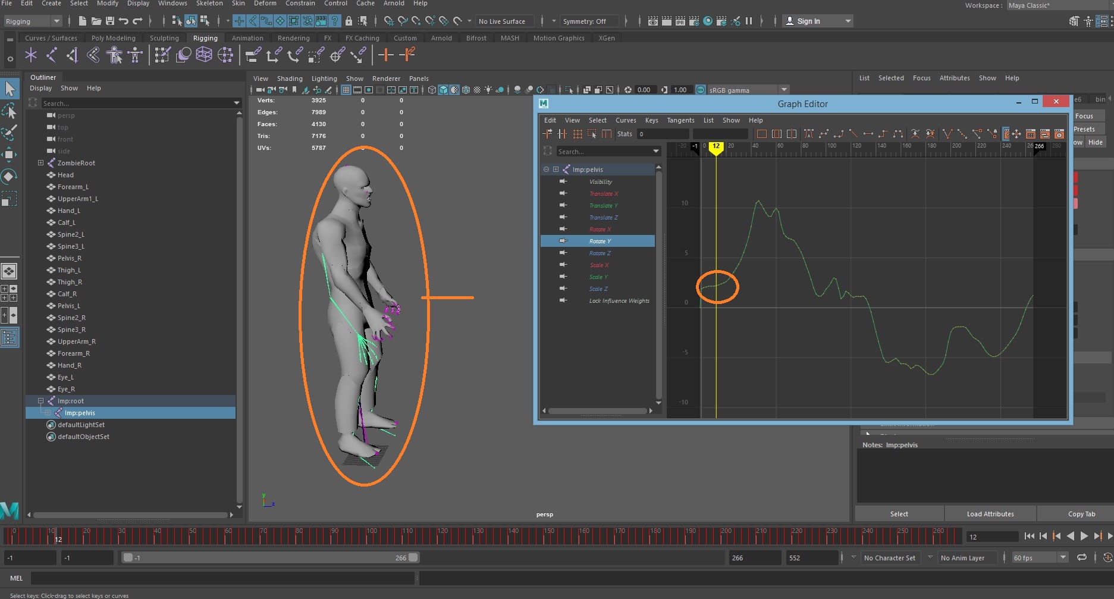Open the Tangents menu in Graph Editor
Screen dimensions: 1114x599
click(680, 120)
